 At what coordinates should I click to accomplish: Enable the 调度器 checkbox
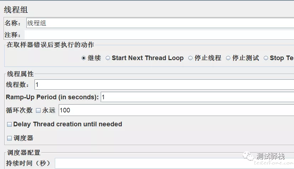pos(9,138)
